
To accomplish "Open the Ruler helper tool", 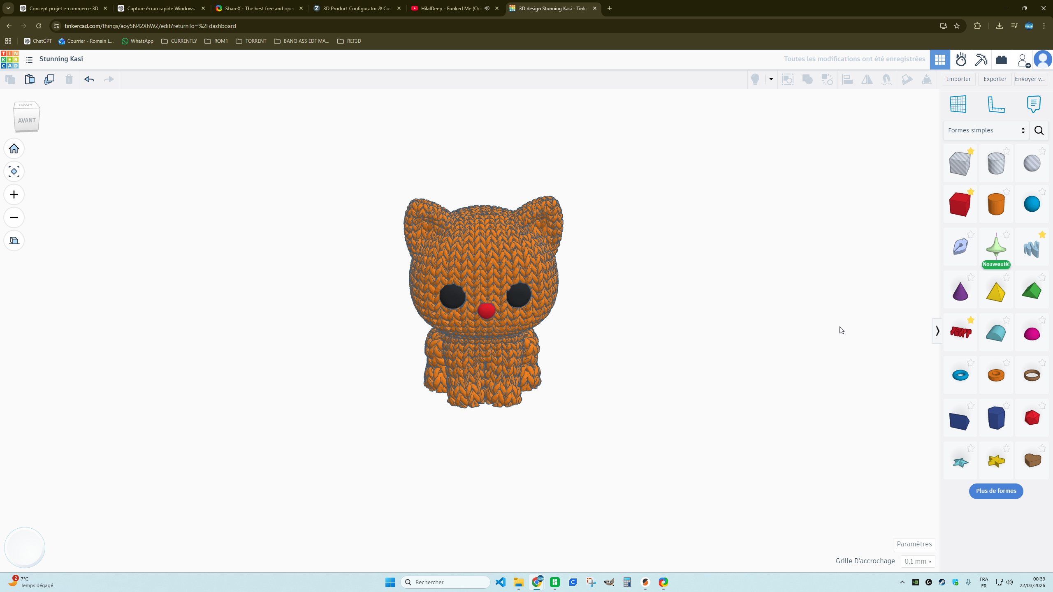I will tap(995, 104).
